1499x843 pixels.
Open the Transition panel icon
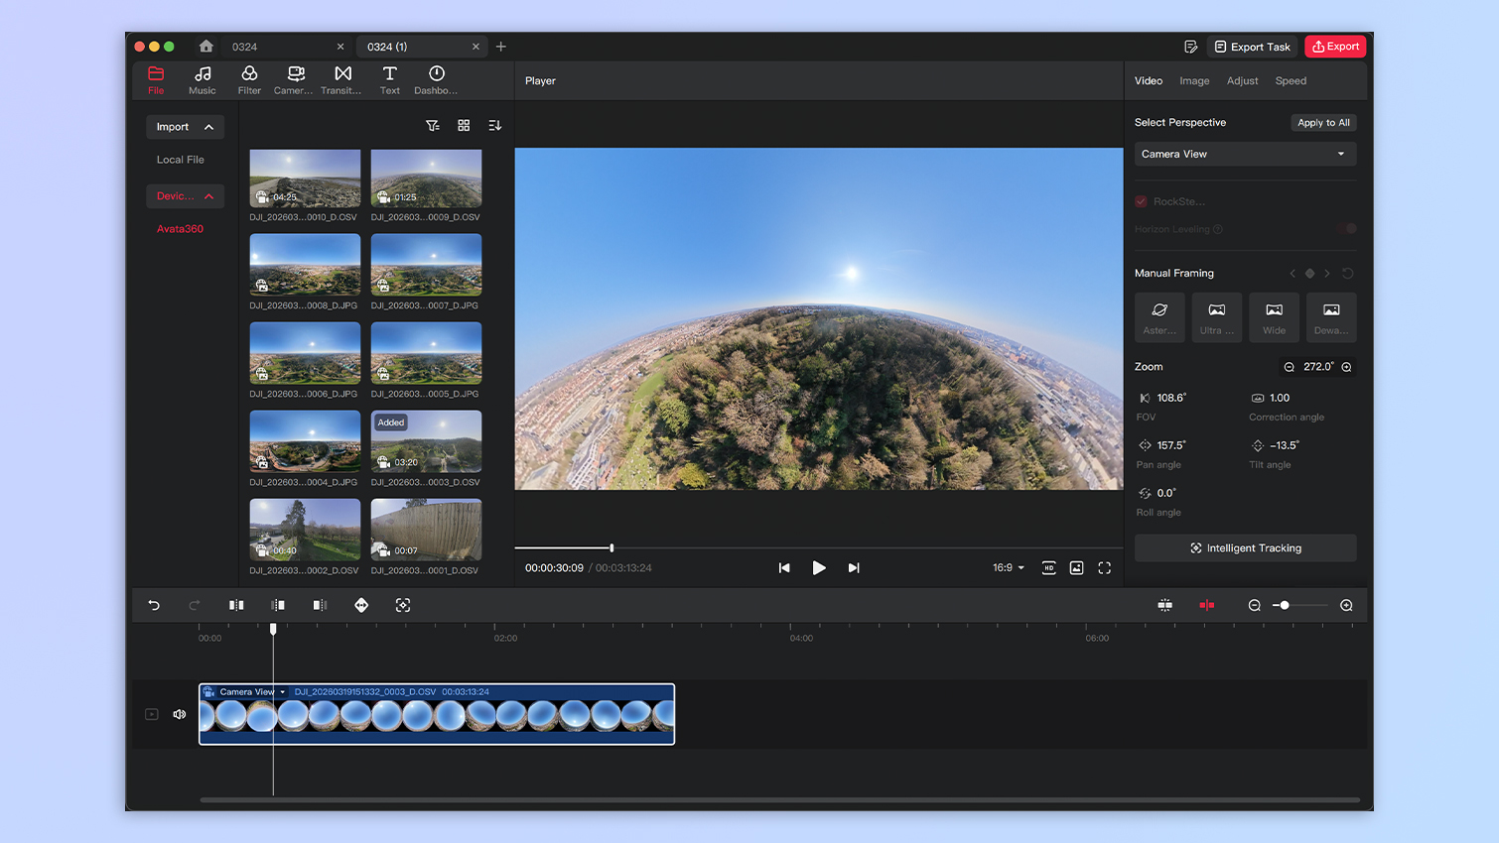[x=341, y=79]
